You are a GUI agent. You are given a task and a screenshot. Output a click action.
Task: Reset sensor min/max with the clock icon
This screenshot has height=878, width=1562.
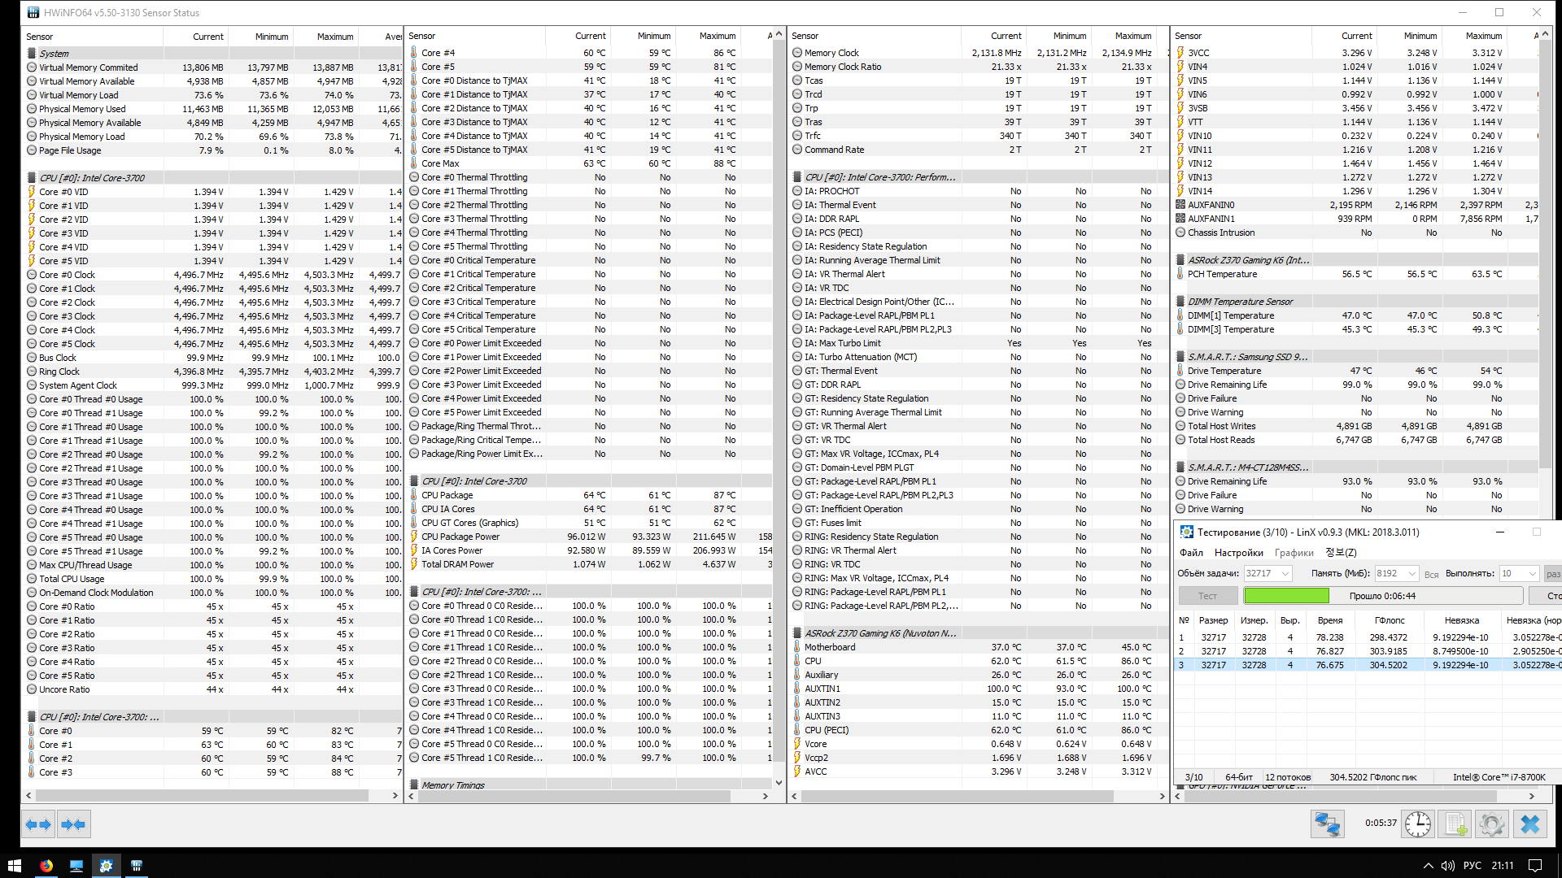pos(1418,824)
